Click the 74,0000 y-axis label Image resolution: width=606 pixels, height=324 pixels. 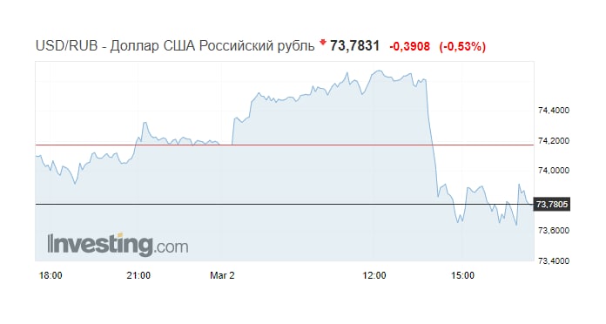tap(554, 171)
